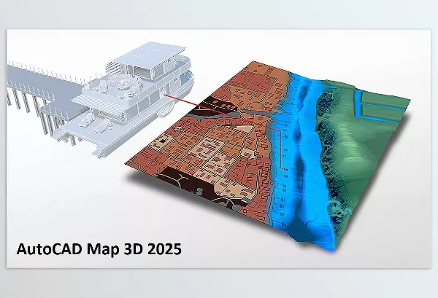The width and height of the screenshot is (438, 298).
Task: Click the AutoCAD Map 3D 2025 title text
Action: 99,249
